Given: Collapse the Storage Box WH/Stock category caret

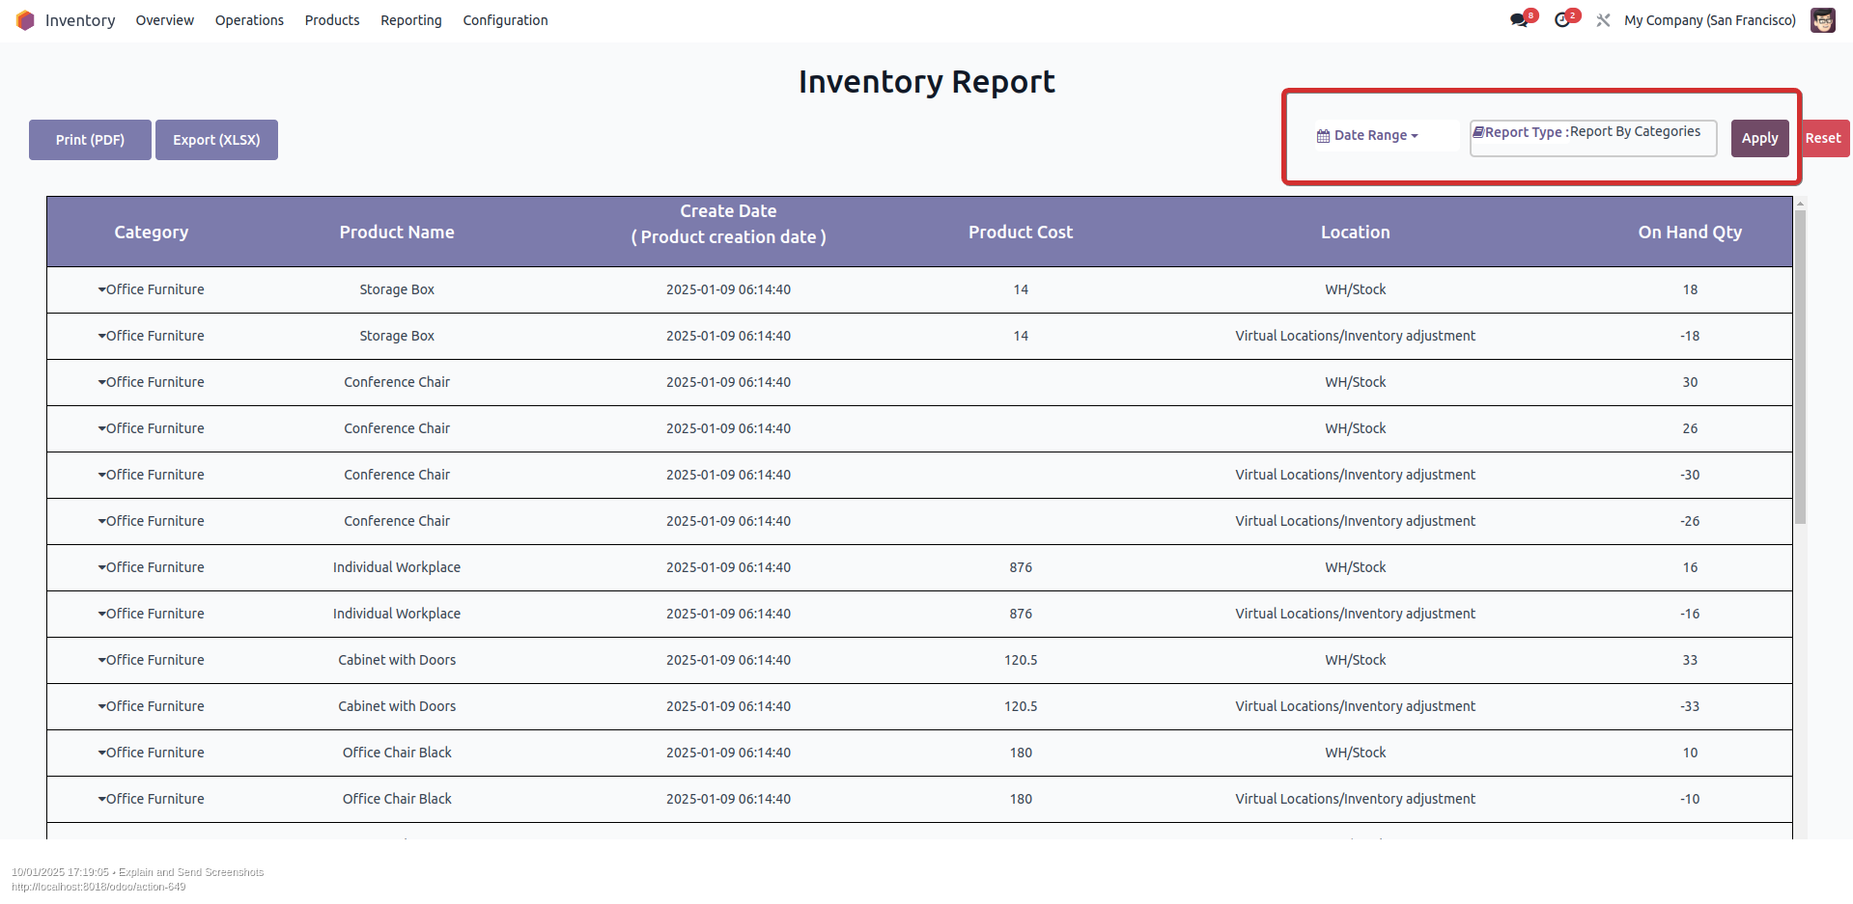Looking at the screenshot, I should 101,289.
